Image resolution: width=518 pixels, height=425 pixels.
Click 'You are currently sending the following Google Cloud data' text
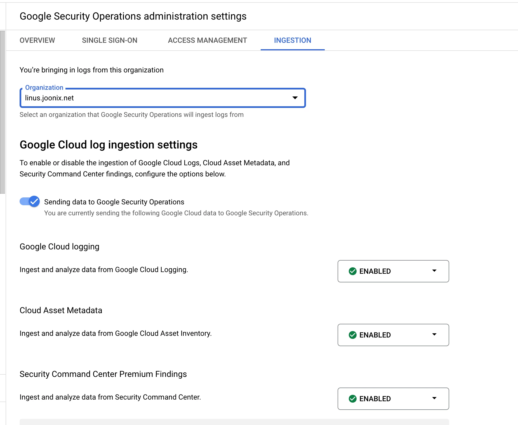(176, 213)
